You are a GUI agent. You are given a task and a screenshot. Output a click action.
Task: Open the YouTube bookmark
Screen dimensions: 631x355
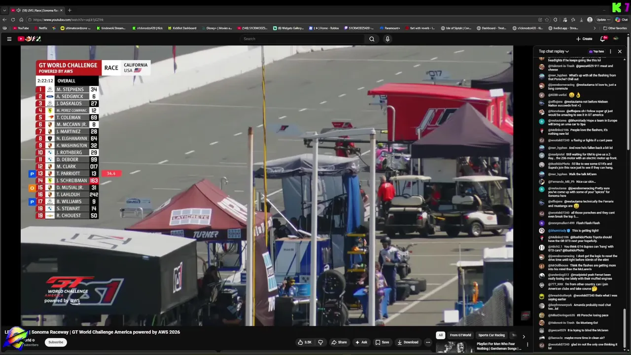[x=21, y=28]
